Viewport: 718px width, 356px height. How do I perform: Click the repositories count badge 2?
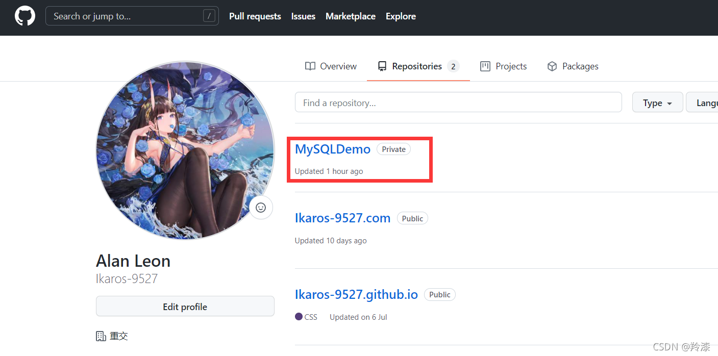[x=453, y=66]
